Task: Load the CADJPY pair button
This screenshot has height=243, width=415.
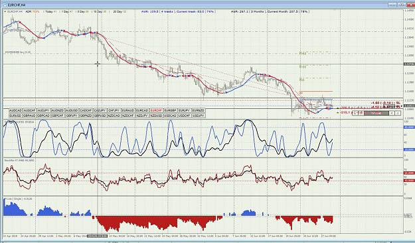Action: click(100, 110)
